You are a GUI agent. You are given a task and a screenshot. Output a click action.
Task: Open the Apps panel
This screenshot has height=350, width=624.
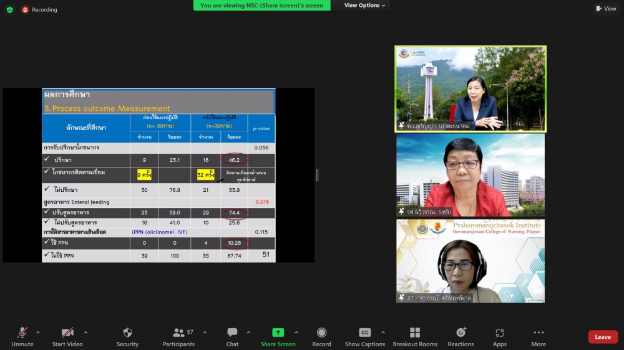tap(499, 333)
